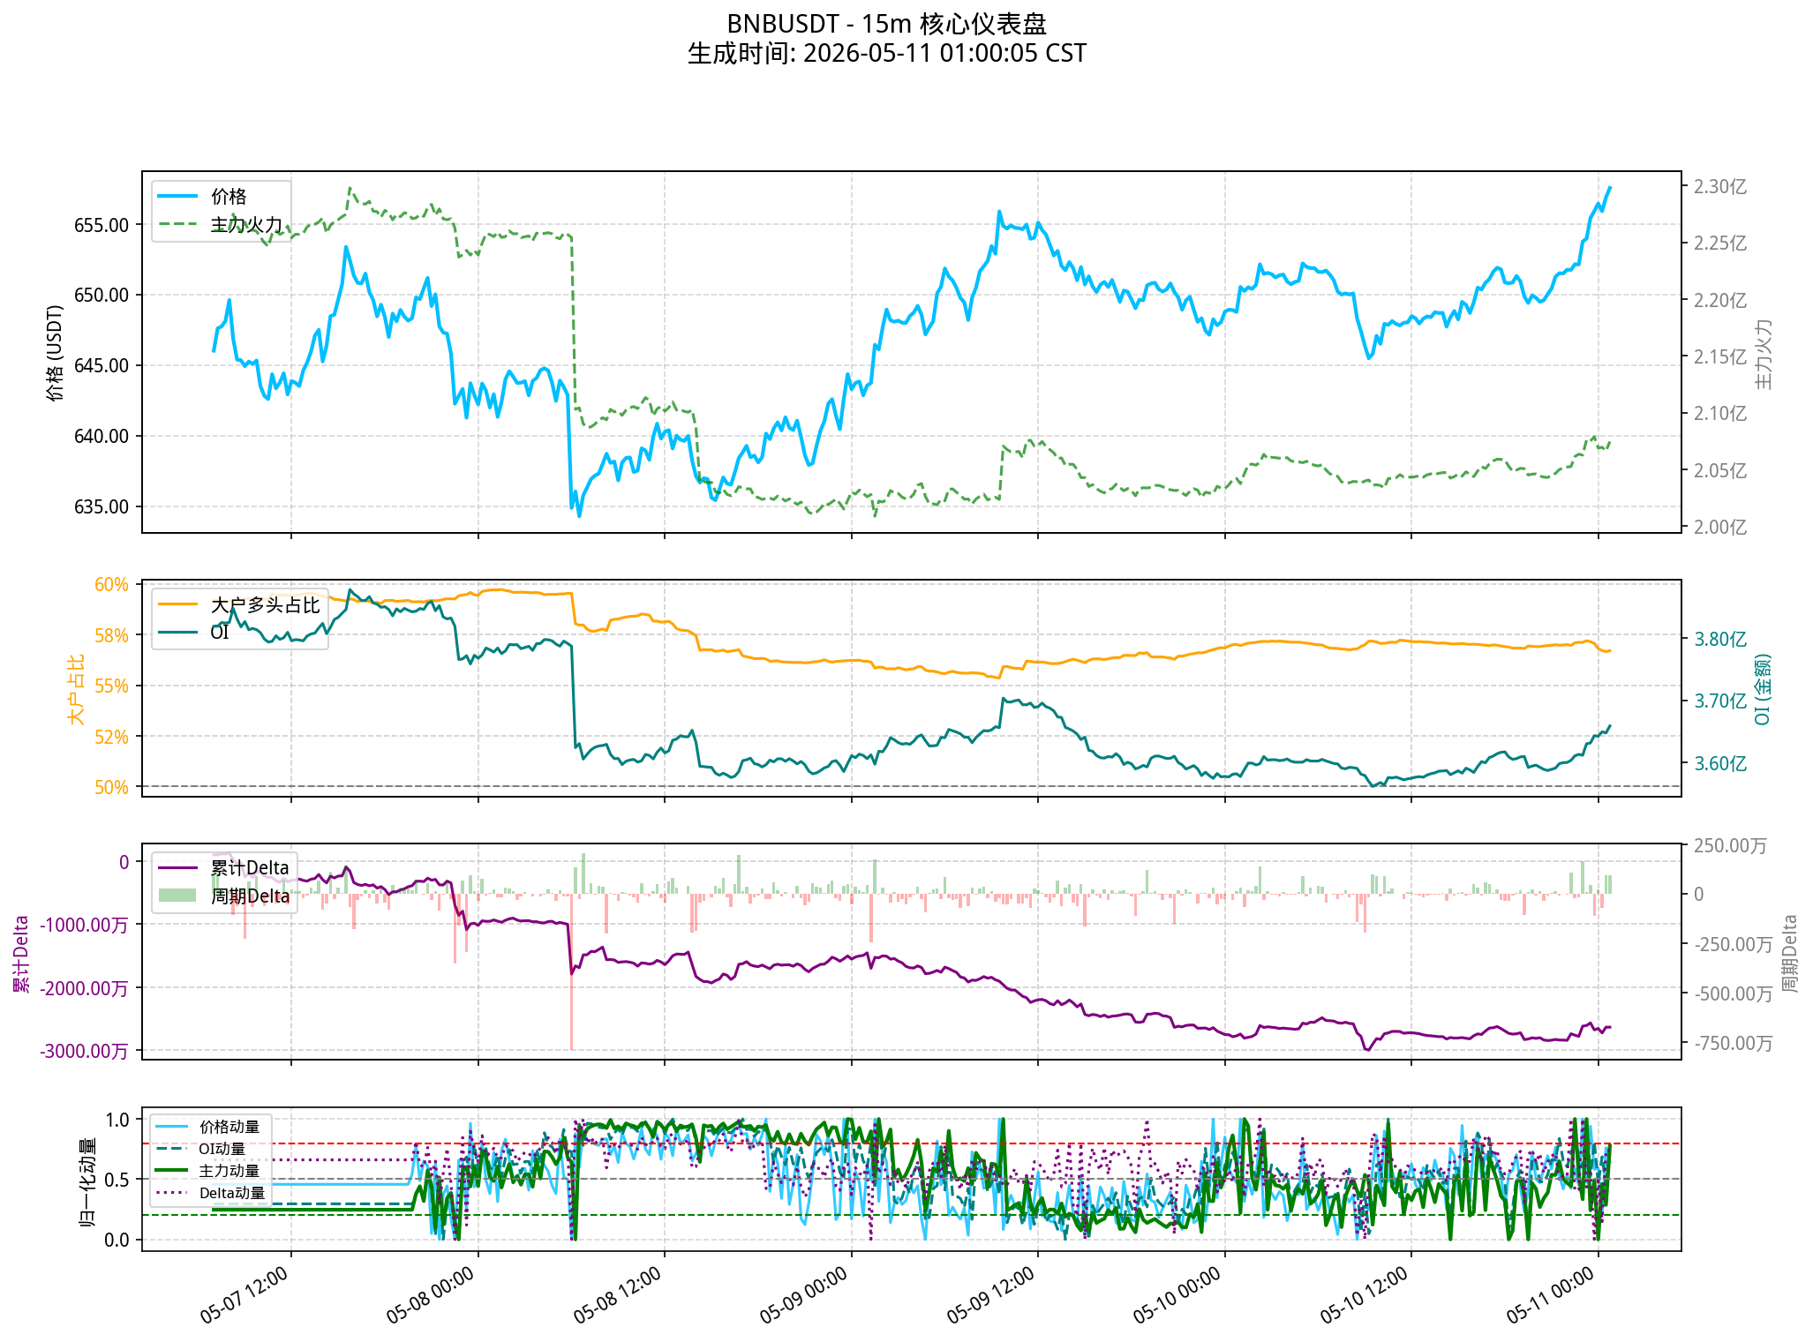Click the "05-08 12:00" time axis label
The height and width of the screenshot is (1342, 1813).
point(618,1294)
